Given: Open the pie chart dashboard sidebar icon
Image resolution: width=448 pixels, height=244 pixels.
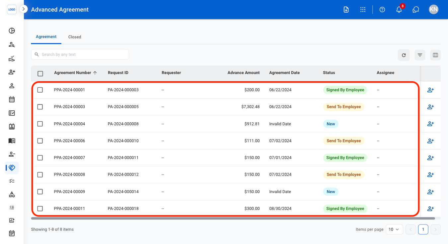Looking at the screenshot, I should (x=12, y=31).
